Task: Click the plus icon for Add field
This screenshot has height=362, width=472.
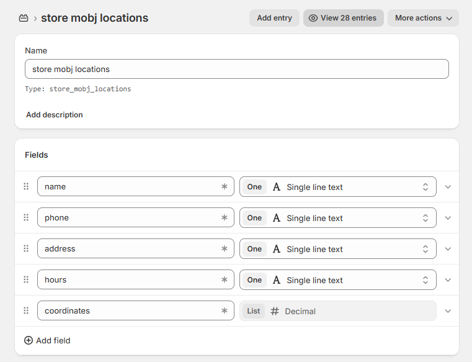Action: [29, 340]
